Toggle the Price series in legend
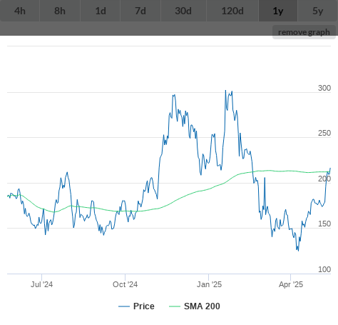This screenshot has width=338, height=325. [x=144, y=306]
